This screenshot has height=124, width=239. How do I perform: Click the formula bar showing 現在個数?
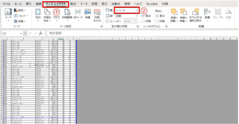[142, 33]
